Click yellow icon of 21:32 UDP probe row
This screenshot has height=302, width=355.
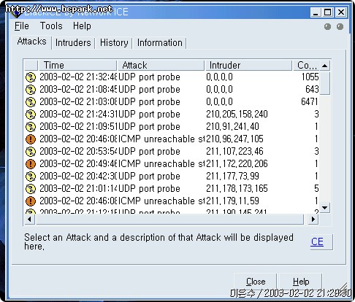[x=31, y=77]
